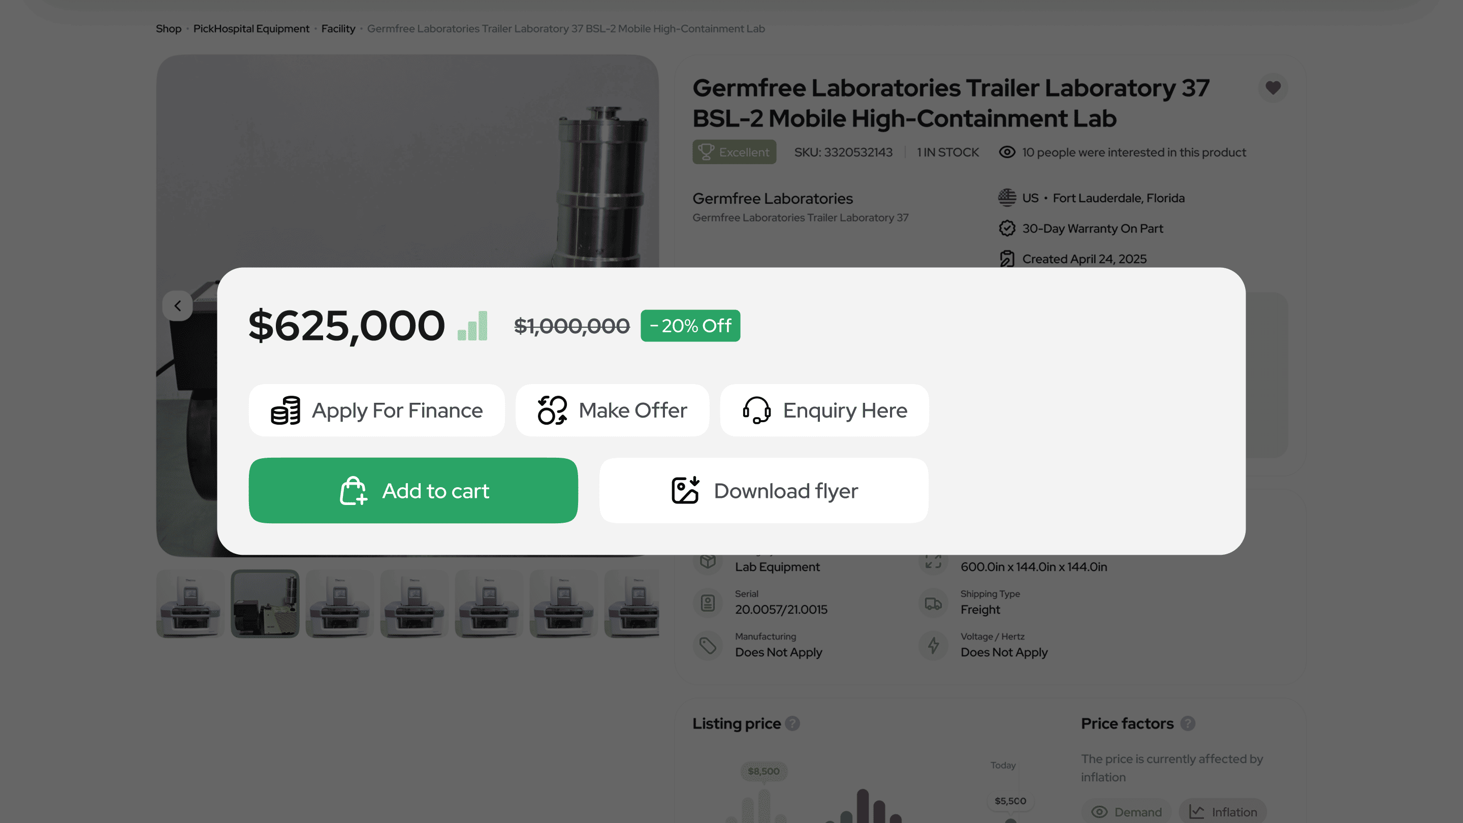
Task: Click the Excellent condition trophy badge
Action: click(x=734, y=152)
